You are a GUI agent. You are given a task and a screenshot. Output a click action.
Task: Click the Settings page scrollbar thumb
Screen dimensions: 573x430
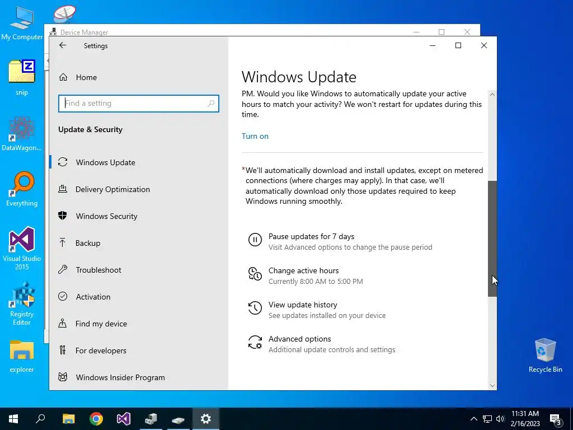click(x=492, y=239)
